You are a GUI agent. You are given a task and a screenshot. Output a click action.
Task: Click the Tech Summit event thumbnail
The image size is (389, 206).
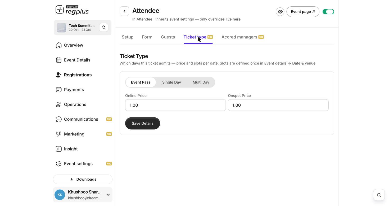(61, 28)
